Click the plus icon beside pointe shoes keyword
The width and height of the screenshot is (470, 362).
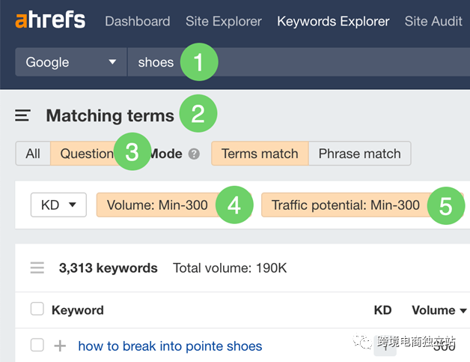(60, 346)
